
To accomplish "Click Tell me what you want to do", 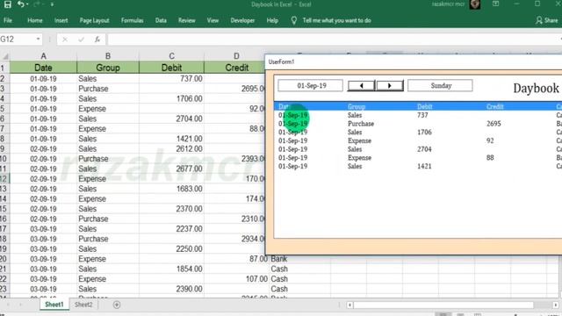I will pyautogui.click(x=336, y=20).
